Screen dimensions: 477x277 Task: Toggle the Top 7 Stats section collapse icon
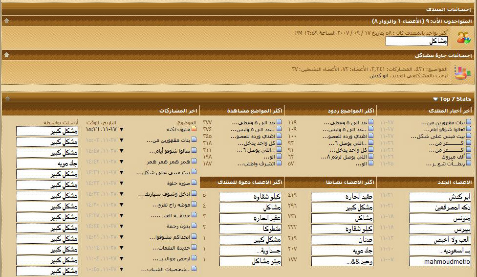(x=7, y=99)
